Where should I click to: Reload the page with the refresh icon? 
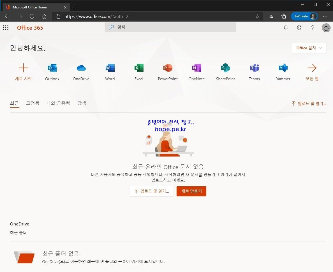pyautogui.click(x=32, y=16)
